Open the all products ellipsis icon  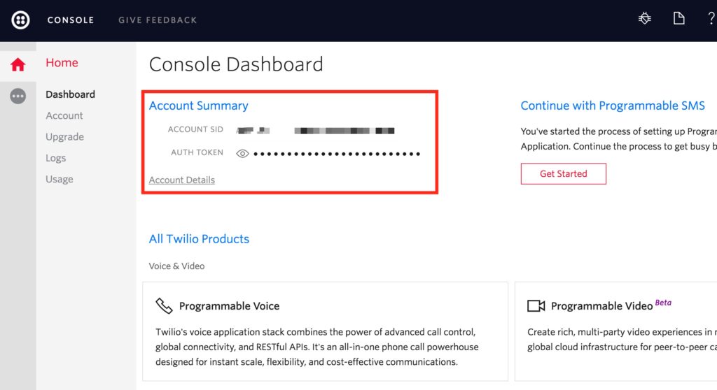pyautogui.click(x=18, y=96)
